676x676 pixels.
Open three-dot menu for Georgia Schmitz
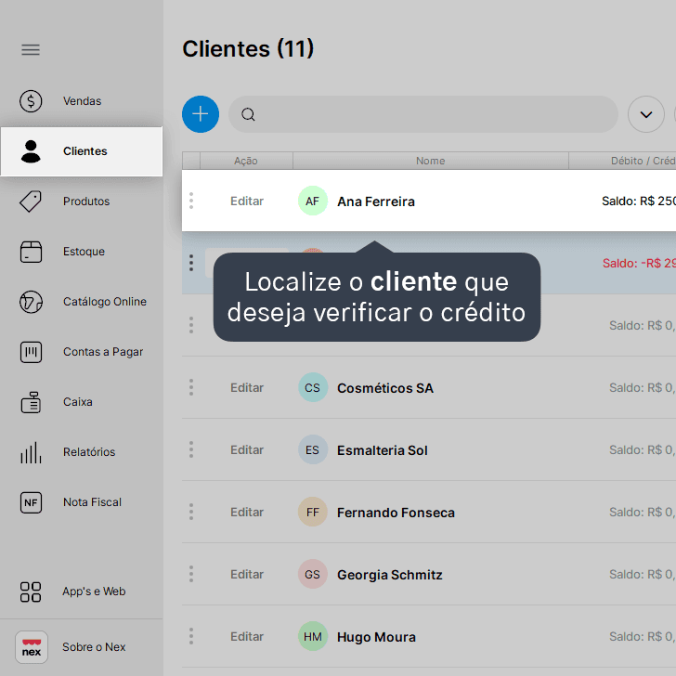coord(191,574)
